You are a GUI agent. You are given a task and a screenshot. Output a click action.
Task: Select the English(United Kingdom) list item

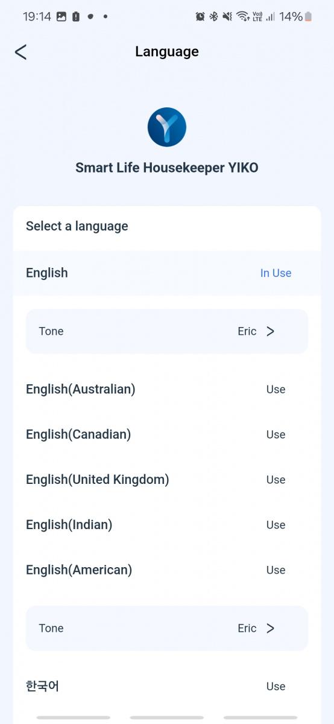[167, 480]
